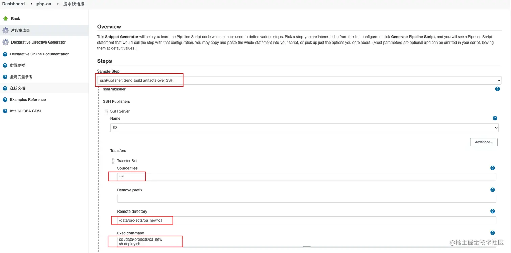Click the SSH Server drag handle
Viewport: 511px width, 253px height.
point(106,111)
